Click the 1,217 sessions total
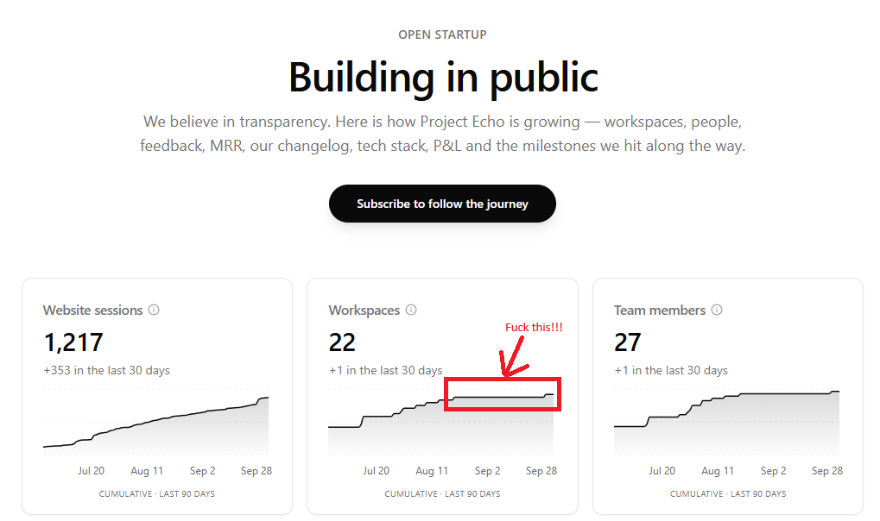Viewport: 880px width, 521px height. point(73,342)
